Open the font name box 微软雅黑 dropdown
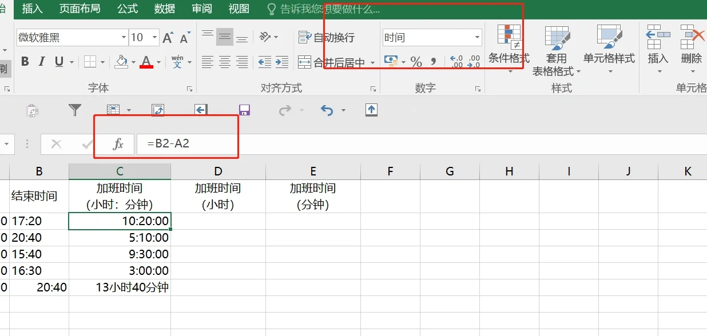The width and height of the screenshot is (707, 336). pos(124,38)
